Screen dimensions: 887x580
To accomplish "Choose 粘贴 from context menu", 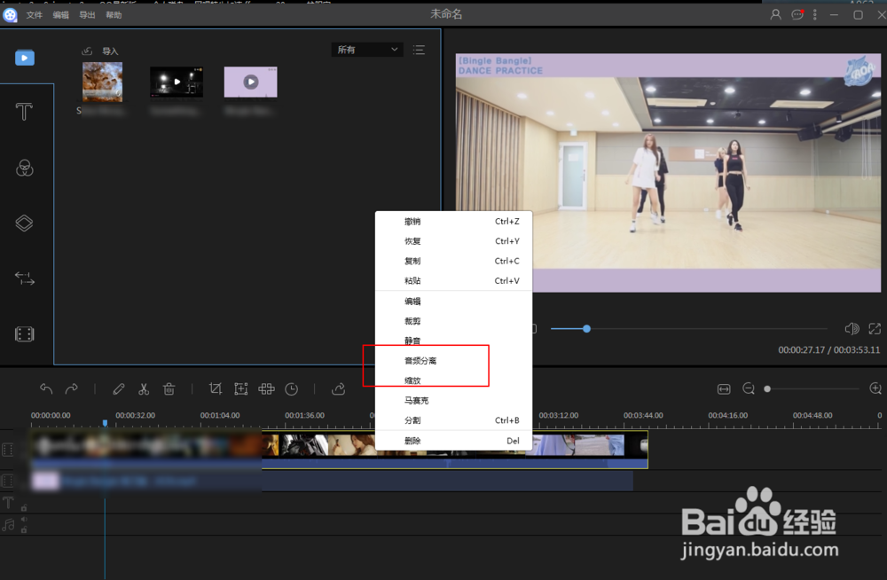I will (x=453, y=280).
